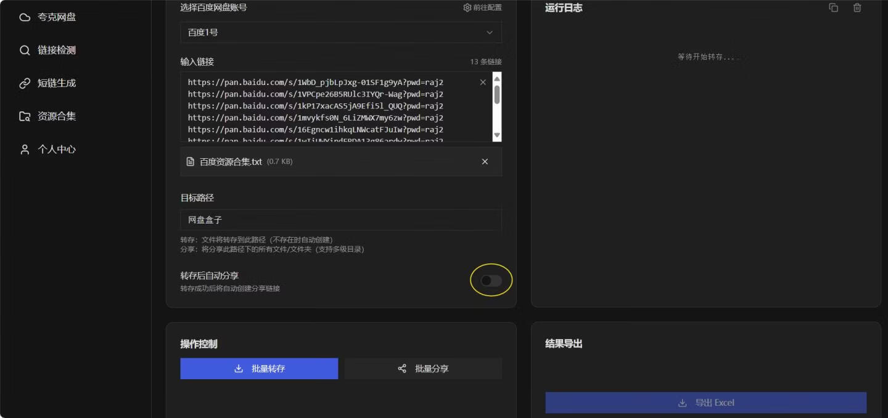Viewport: 888px width, 418px height.
Task: Click the link line containing 1VPCpe26B5RUlc3IYQr-Wag
Action: pos(316,94)
